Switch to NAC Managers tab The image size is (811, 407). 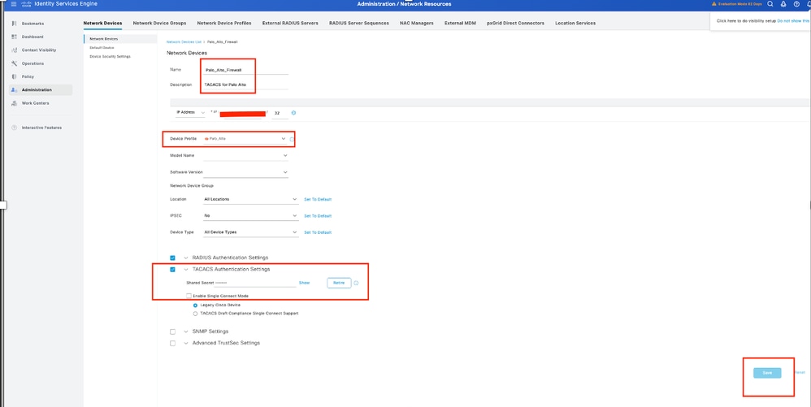click(416, 24)
